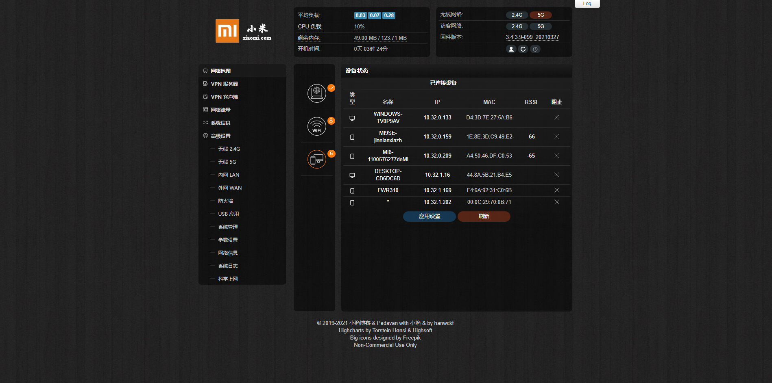
Task: Click the lock badge on WiFi icon
Action: [x=331, y=121]
